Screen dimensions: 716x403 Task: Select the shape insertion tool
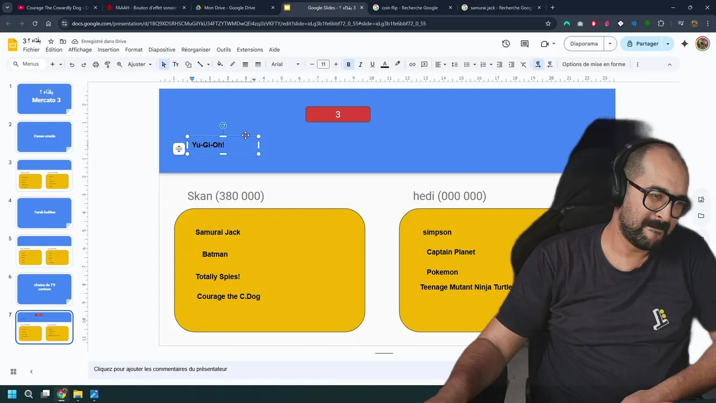click(188, 64)
